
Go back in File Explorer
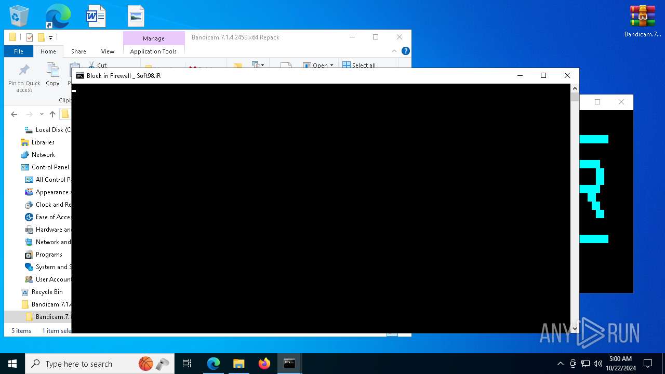point(14,114)
